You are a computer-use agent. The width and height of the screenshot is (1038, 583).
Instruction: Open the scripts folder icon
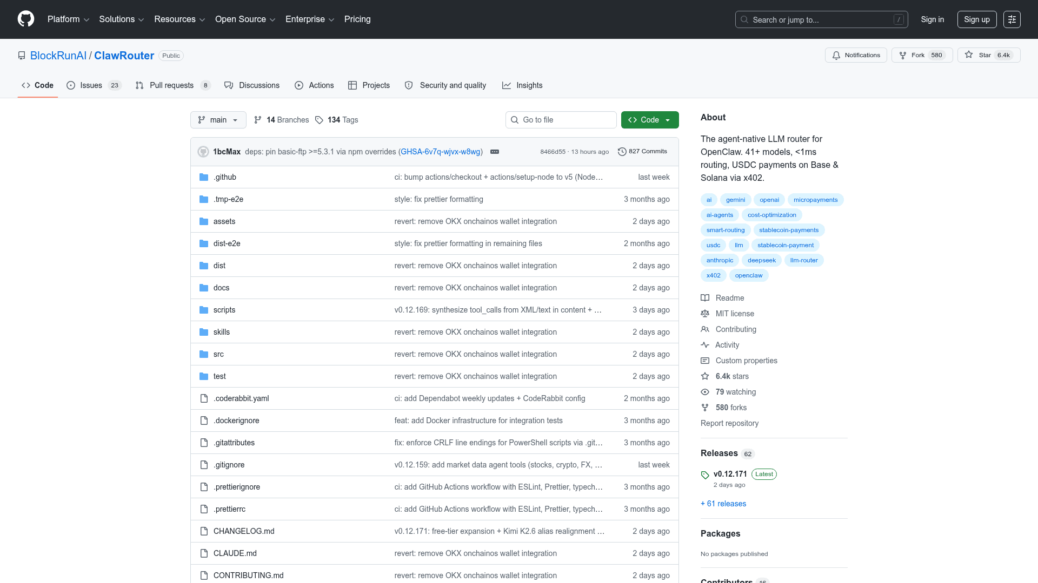click(204, 310)
